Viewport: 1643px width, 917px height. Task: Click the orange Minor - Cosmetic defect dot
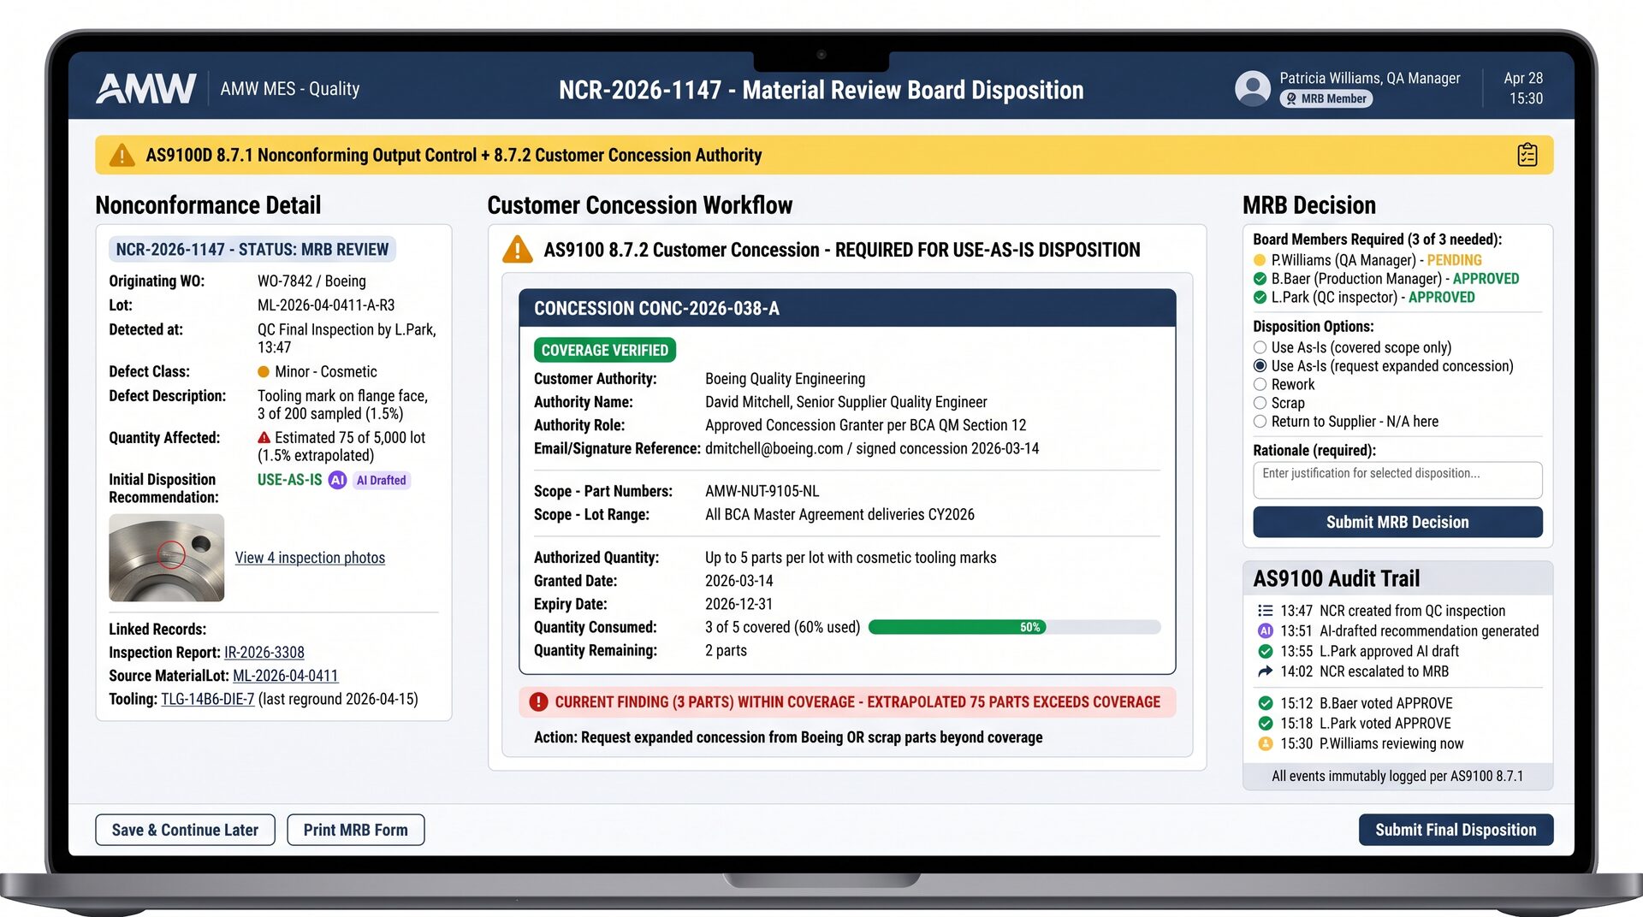tap(264, 371)
